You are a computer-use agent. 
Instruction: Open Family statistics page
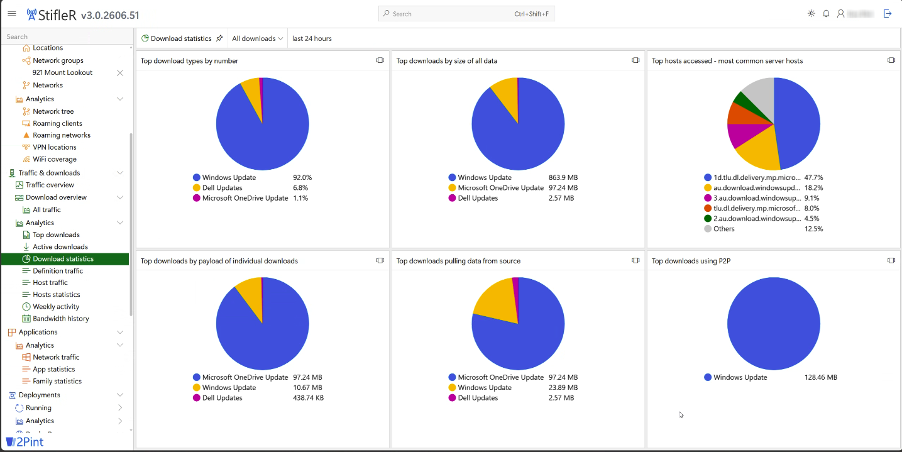point(57,382)
